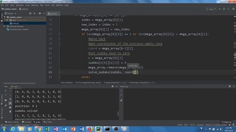Click the locate-in-project target icon
This screenshot has height=132, width=236.
tap(30, 13)
